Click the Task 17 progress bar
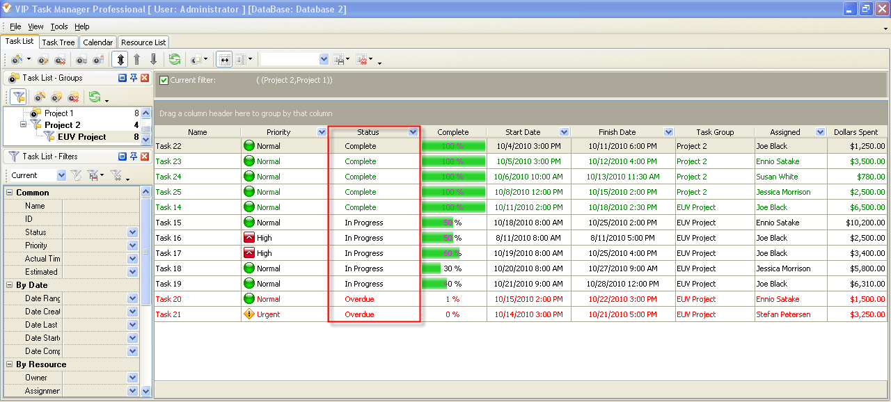The height and width of the screenshot is (402, 891). tap(440, 253)
